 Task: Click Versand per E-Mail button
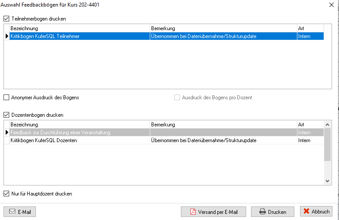(213, 212)
